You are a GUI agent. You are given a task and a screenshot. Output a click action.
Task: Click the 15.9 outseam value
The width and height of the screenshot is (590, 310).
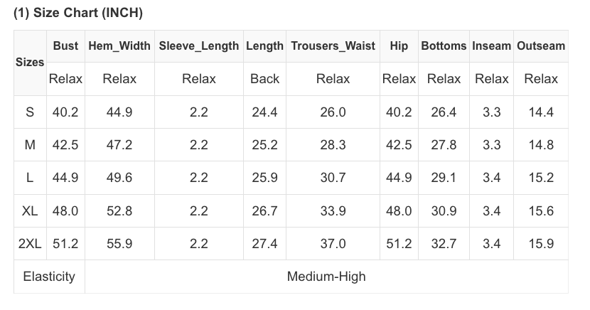pyautogui.click(x=541, y=244)
